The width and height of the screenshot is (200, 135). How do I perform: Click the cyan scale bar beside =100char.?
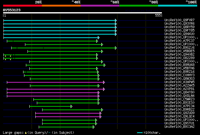(140, 133)
